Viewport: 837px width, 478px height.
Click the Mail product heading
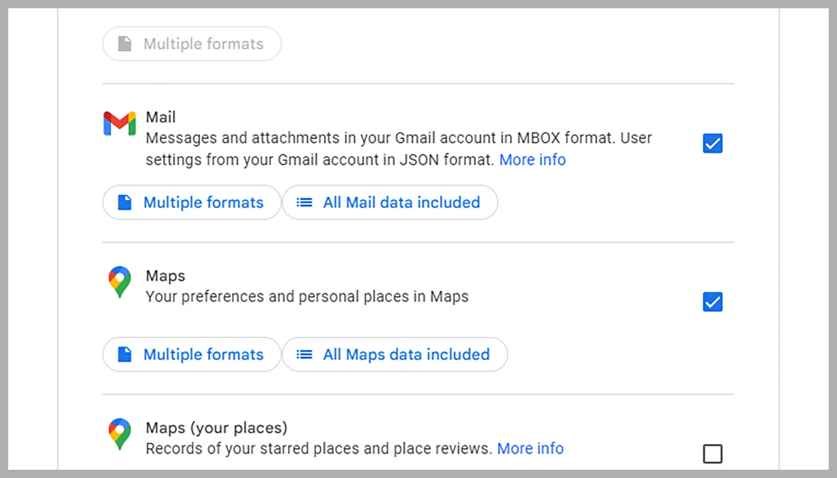click(x=161, y=117)
